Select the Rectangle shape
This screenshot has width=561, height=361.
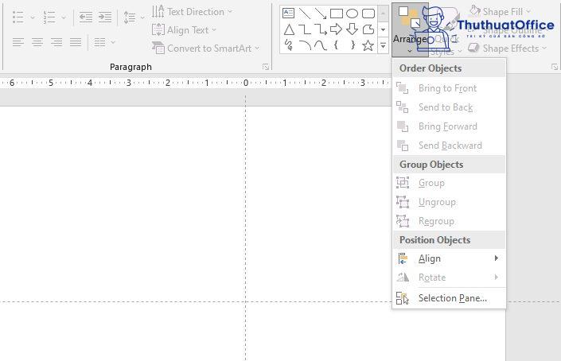[337, 14]
